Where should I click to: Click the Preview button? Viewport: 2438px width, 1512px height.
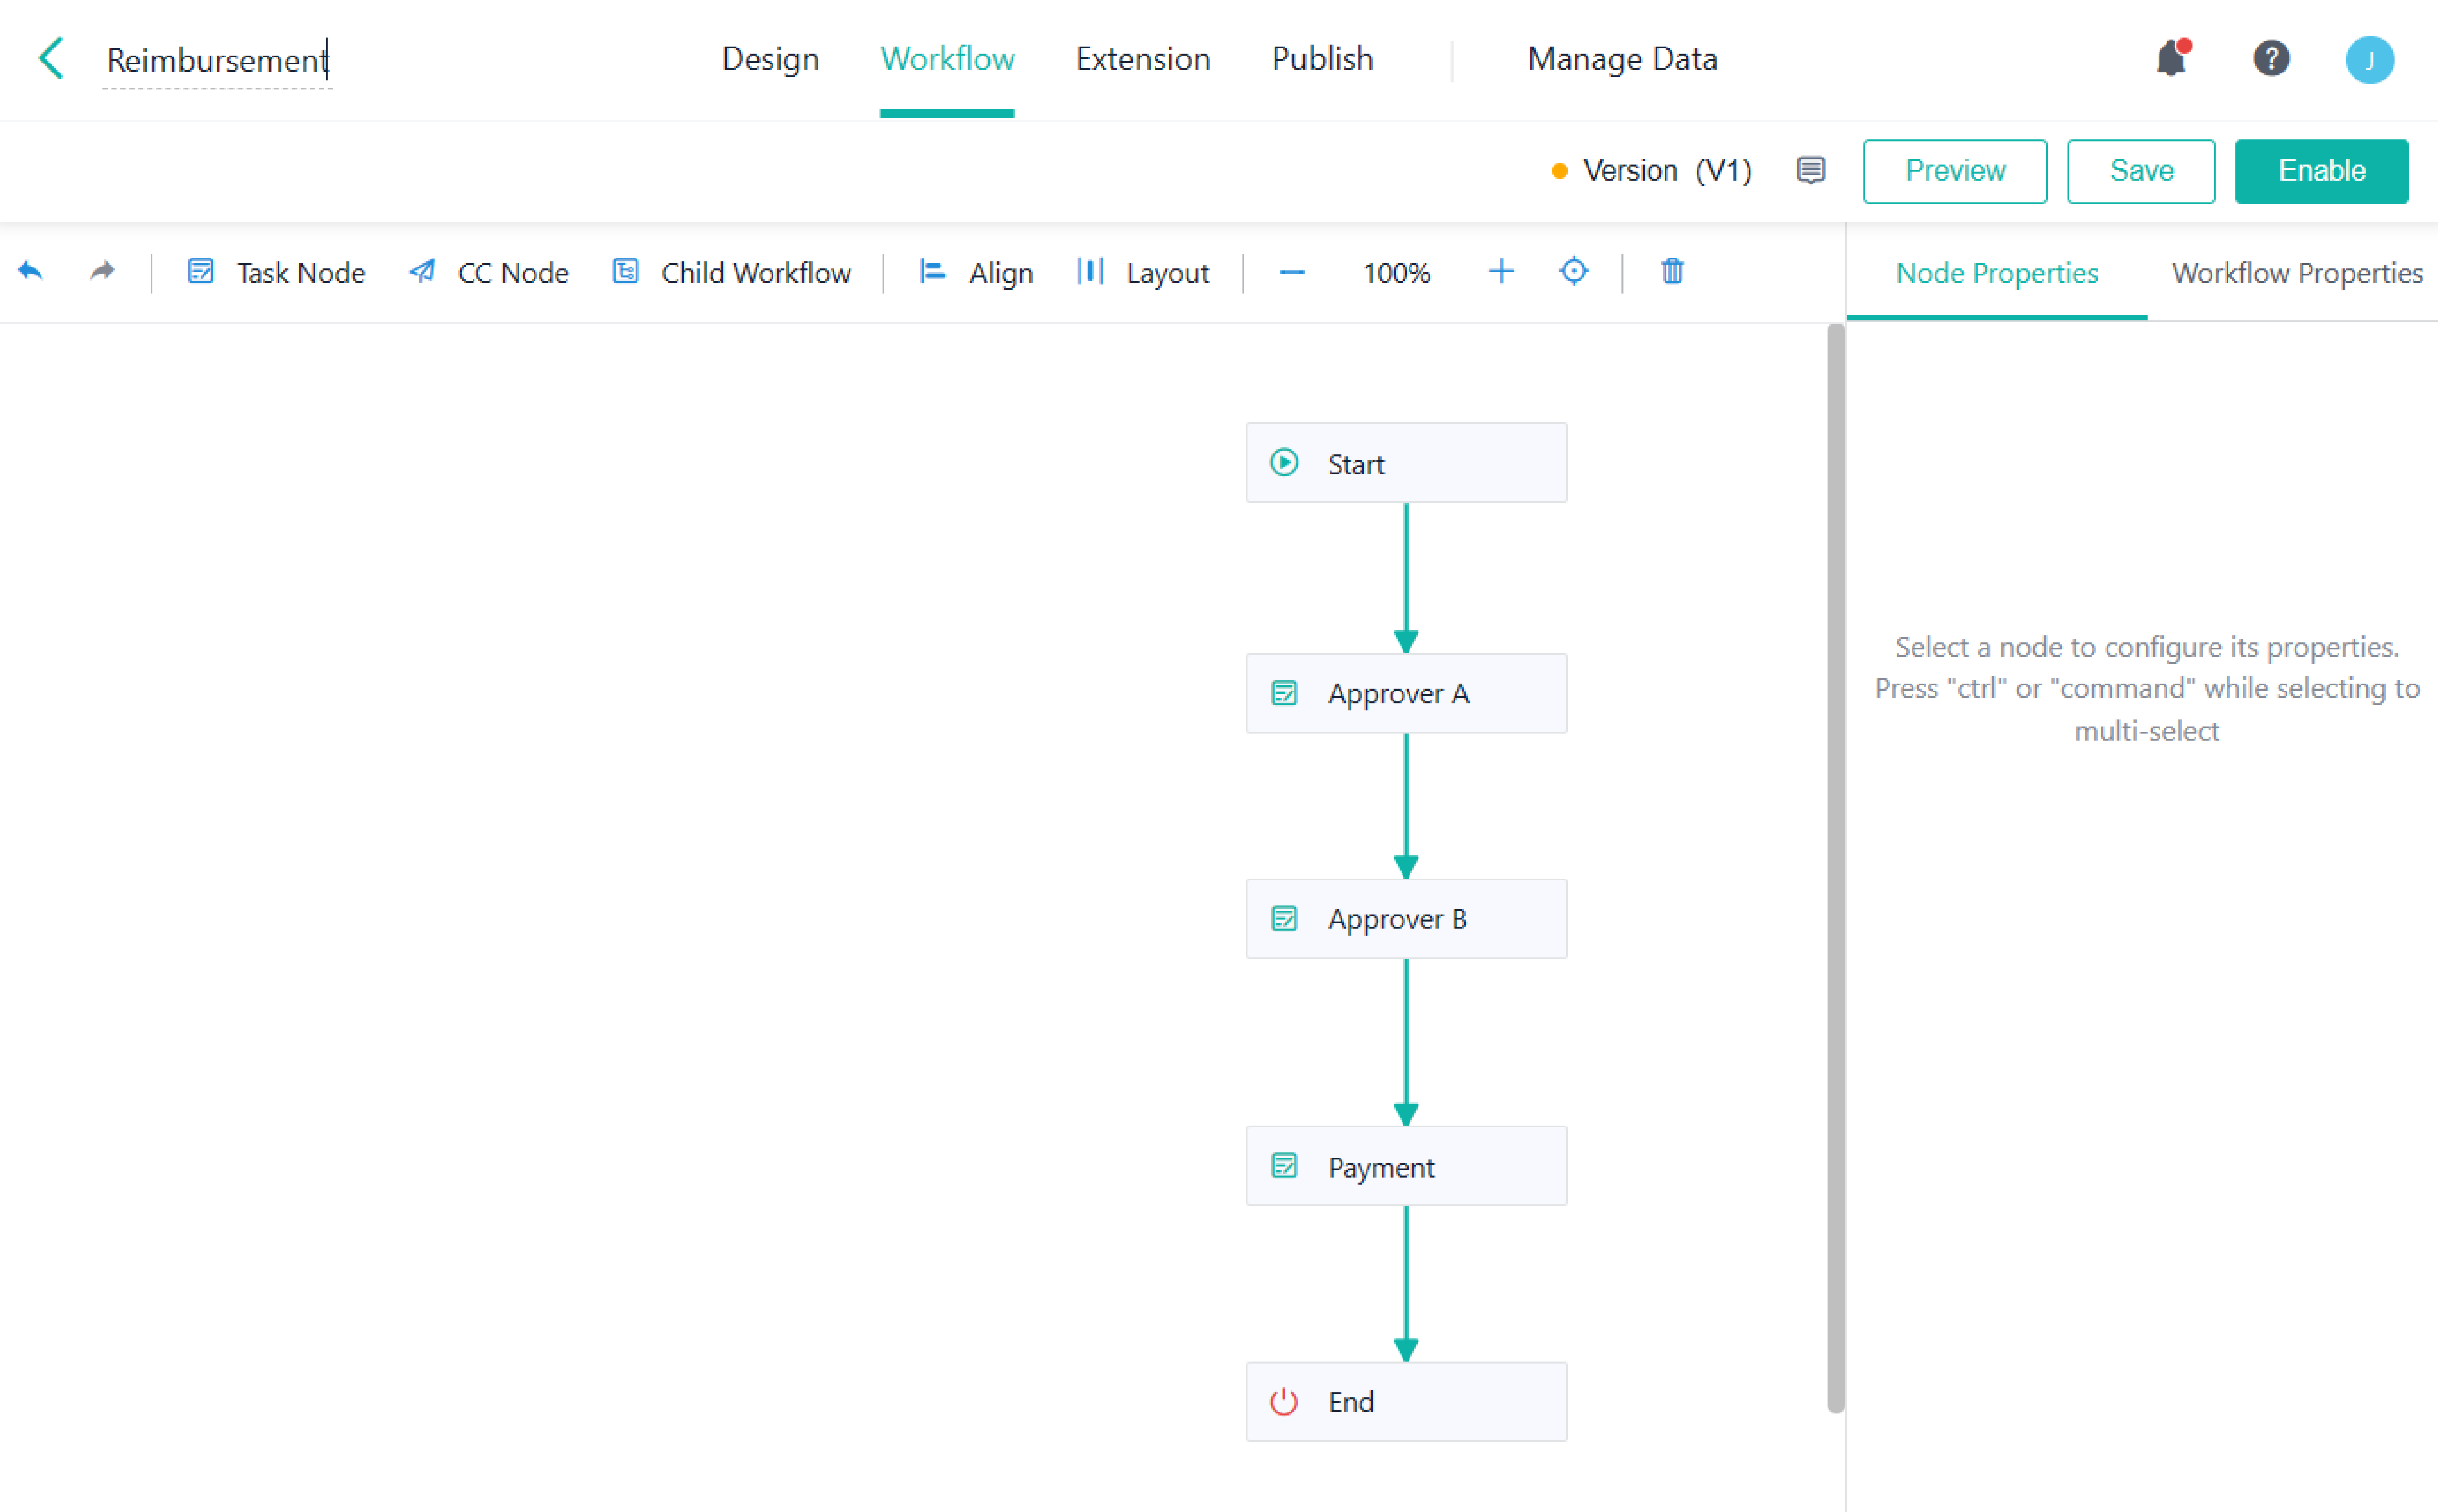(1954, 171)
